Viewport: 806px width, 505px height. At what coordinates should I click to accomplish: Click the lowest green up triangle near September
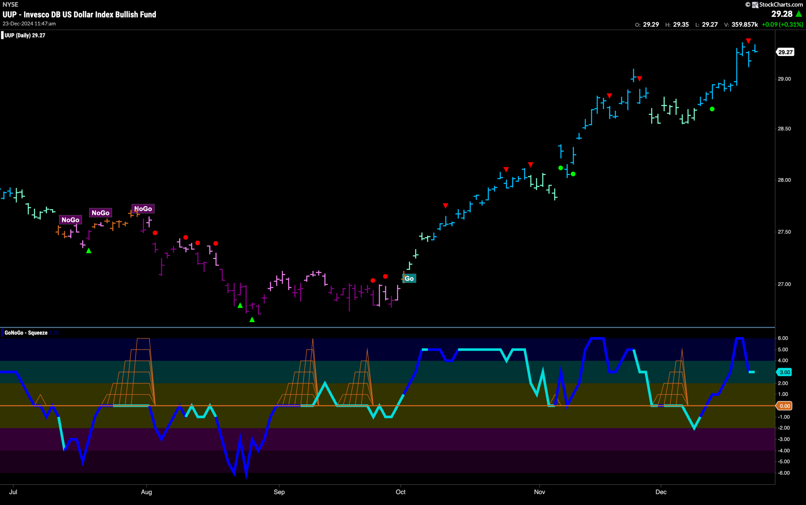252,320
